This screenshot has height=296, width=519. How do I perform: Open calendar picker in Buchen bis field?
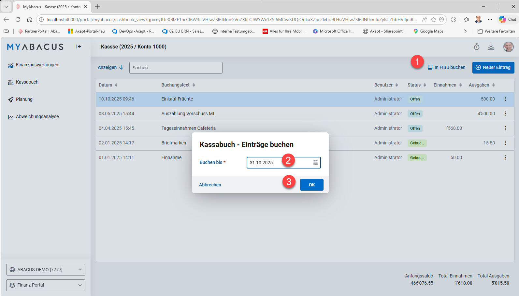coord(315,163)
